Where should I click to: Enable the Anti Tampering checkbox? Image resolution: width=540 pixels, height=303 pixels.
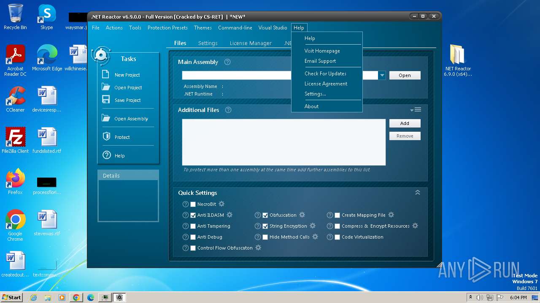coord(193,226)
